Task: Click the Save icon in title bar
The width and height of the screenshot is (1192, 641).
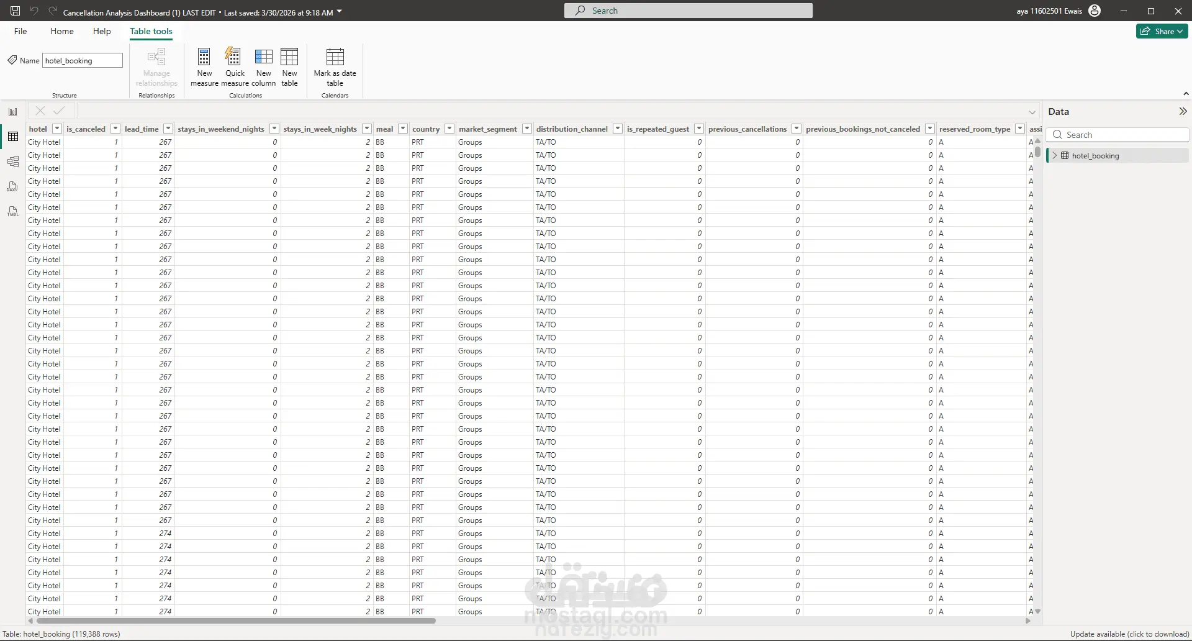Action: (16, 11)
